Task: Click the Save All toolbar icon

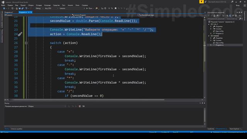Action: pos(22,8)
